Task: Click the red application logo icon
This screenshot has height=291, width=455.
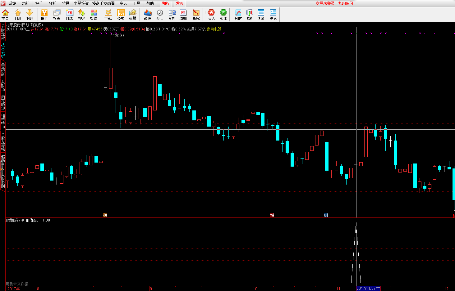Action: tap(3, 3)
